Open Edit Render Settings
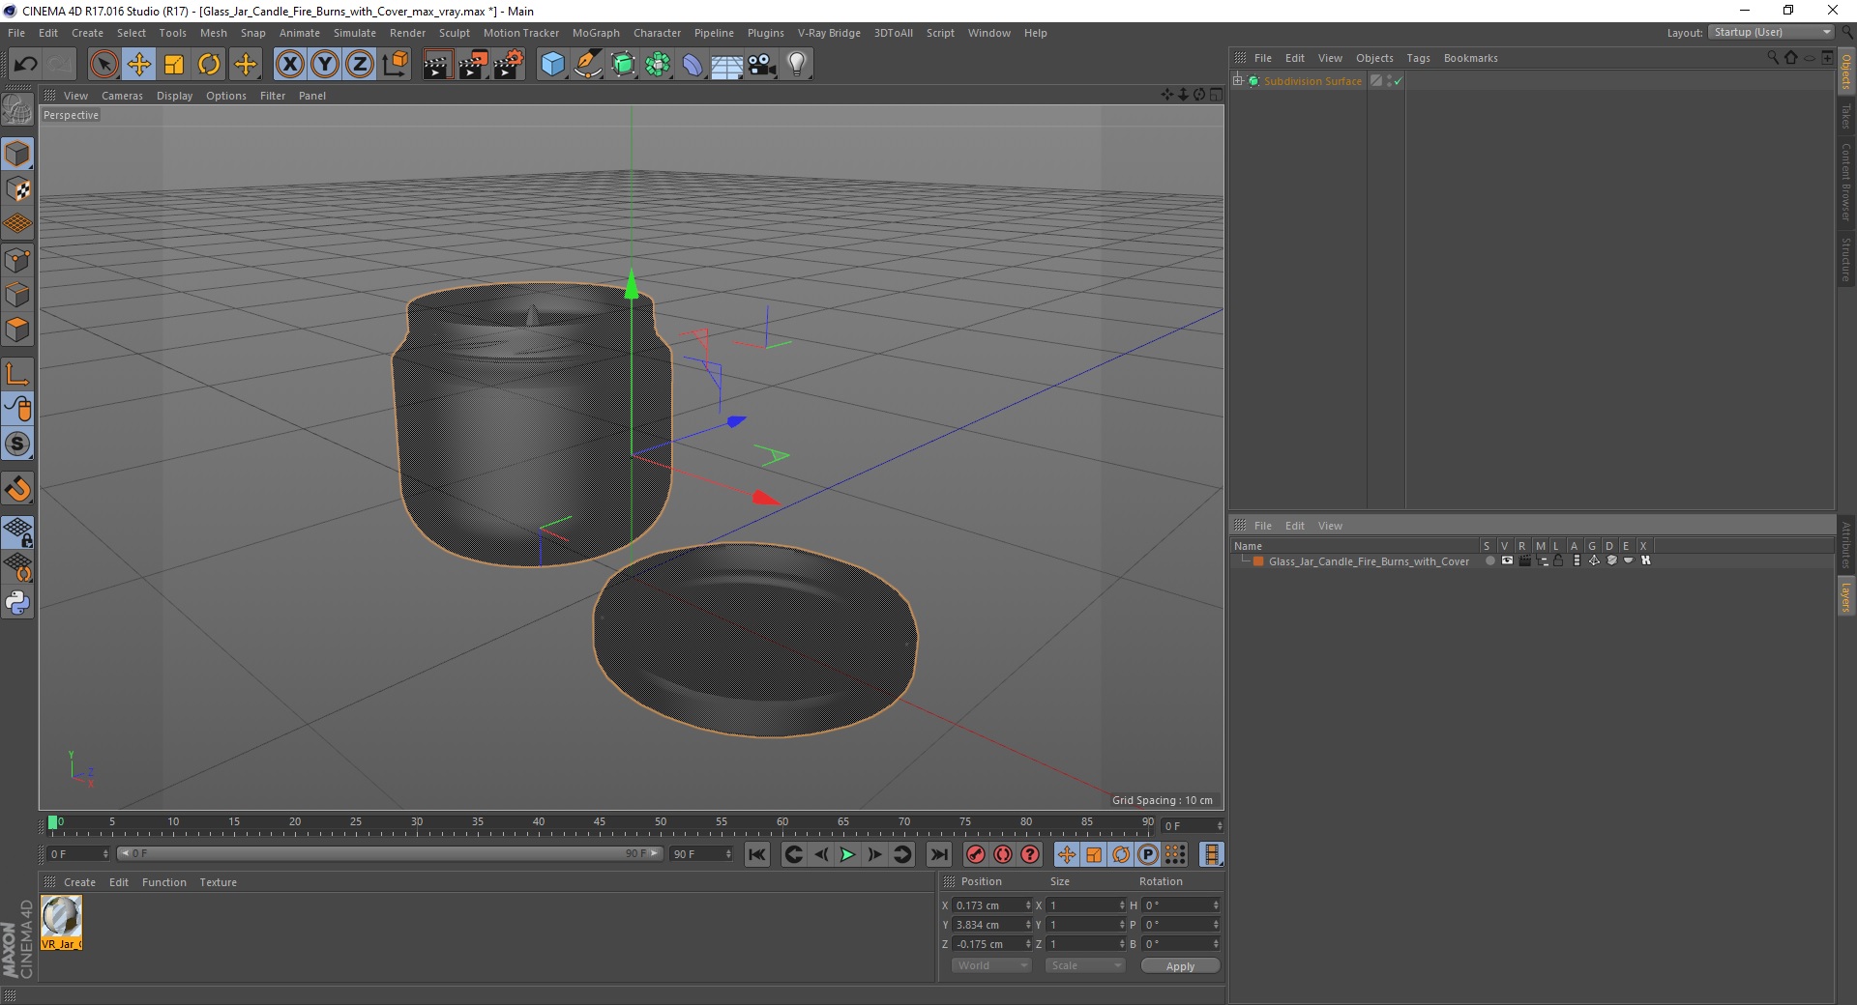Screen dimensions: 1857x1005 [509, 65]
